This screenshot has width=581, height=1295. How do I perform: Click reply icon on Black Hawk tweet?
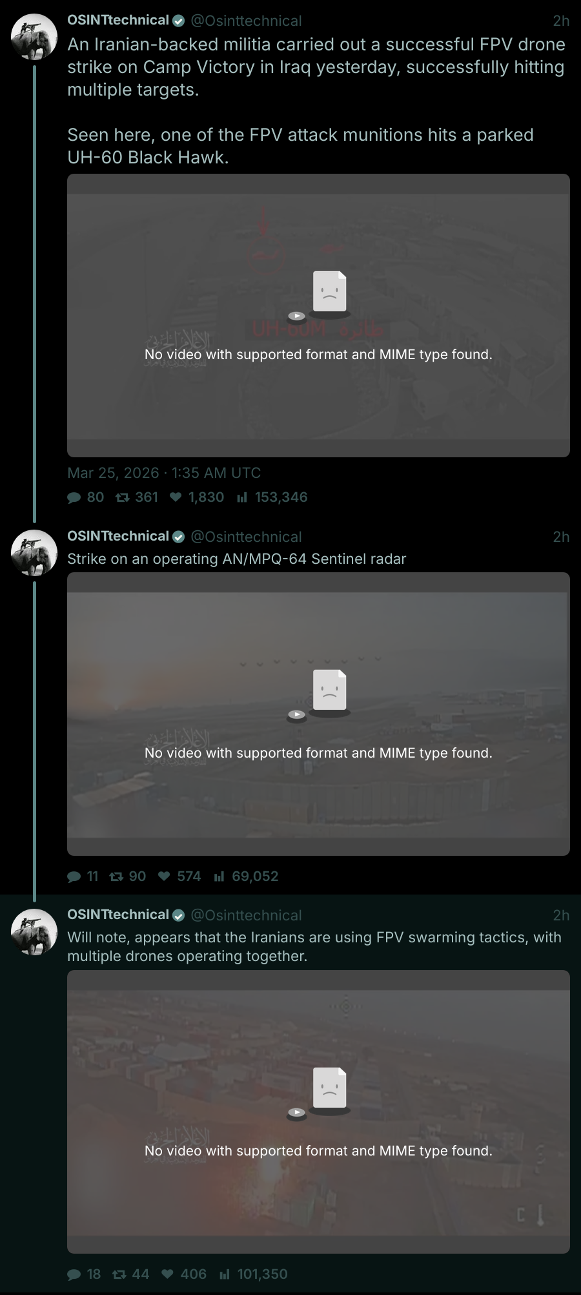point(74,497)
